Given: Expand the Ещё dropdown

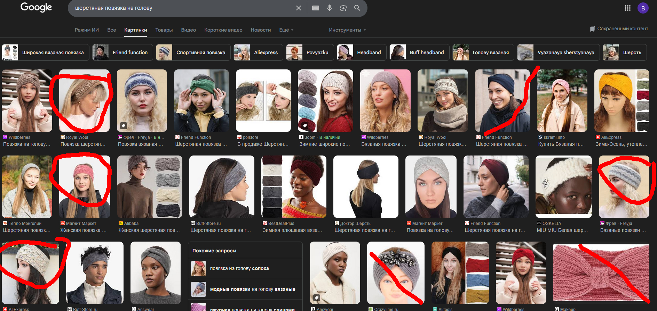Looking at the screenshot, I should (x=286, y=30).
